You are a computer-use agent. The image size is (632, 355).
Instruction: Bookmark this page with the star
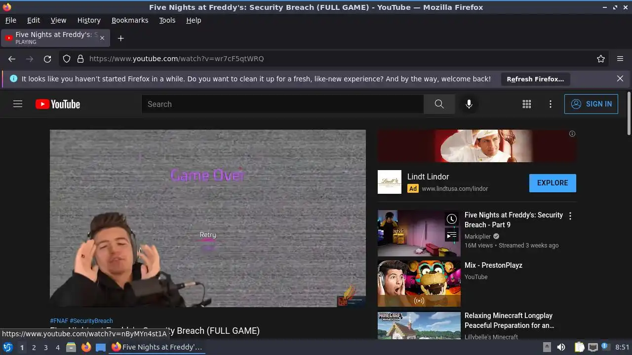pos(601,59)
